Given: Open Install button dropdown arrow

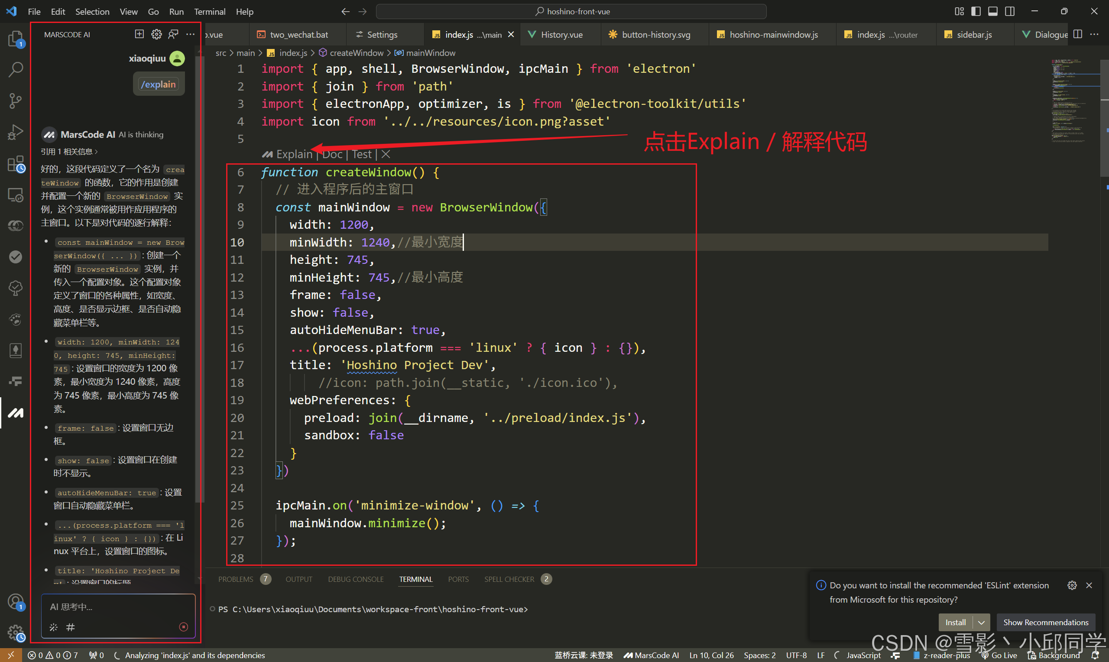Looking at the screenshot, I should click(x=982, y=622).
